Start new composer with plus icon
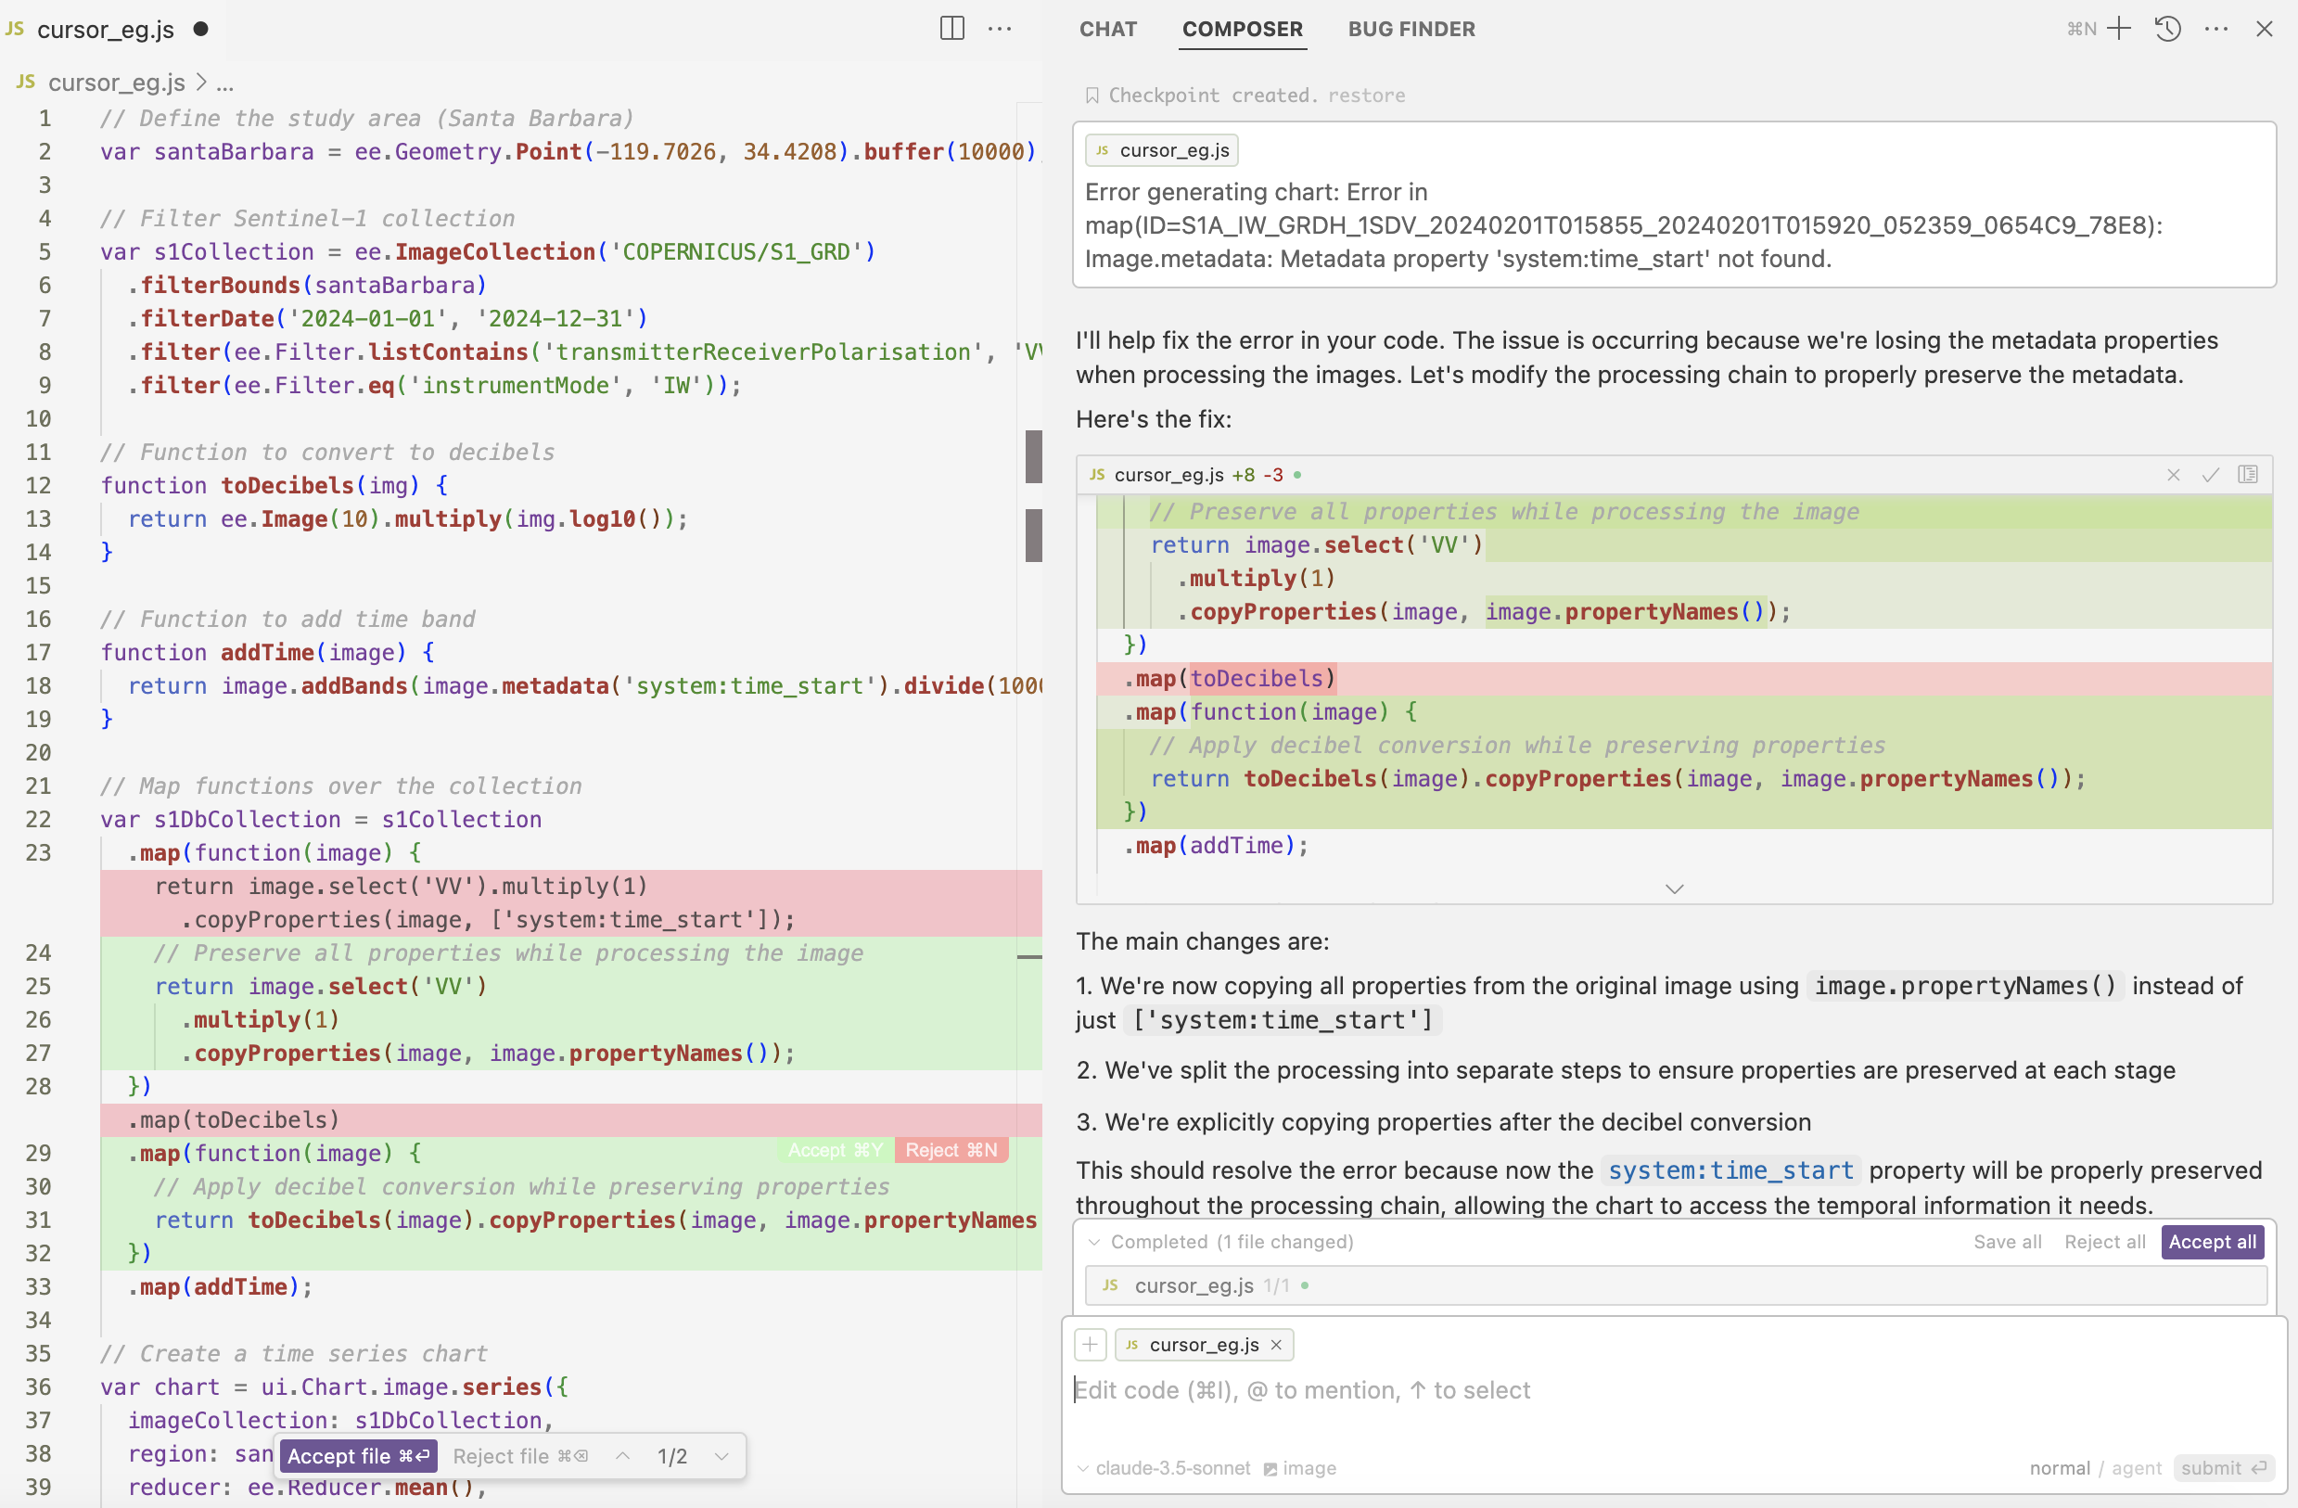2298x1508 pixels. tap(2119, 28)
